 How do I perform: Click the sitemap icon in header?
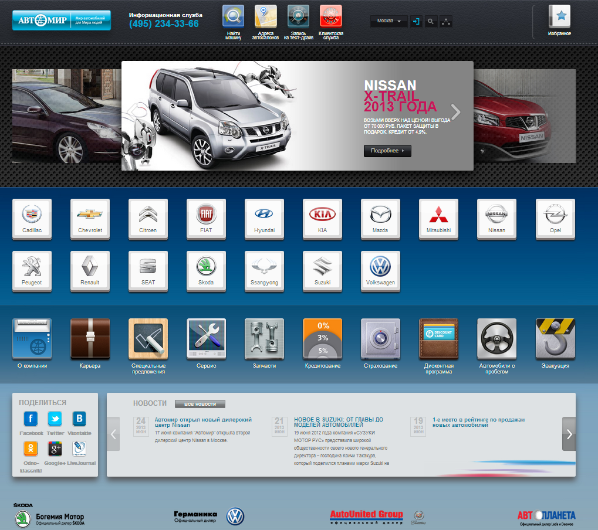(x=445, y=21)
